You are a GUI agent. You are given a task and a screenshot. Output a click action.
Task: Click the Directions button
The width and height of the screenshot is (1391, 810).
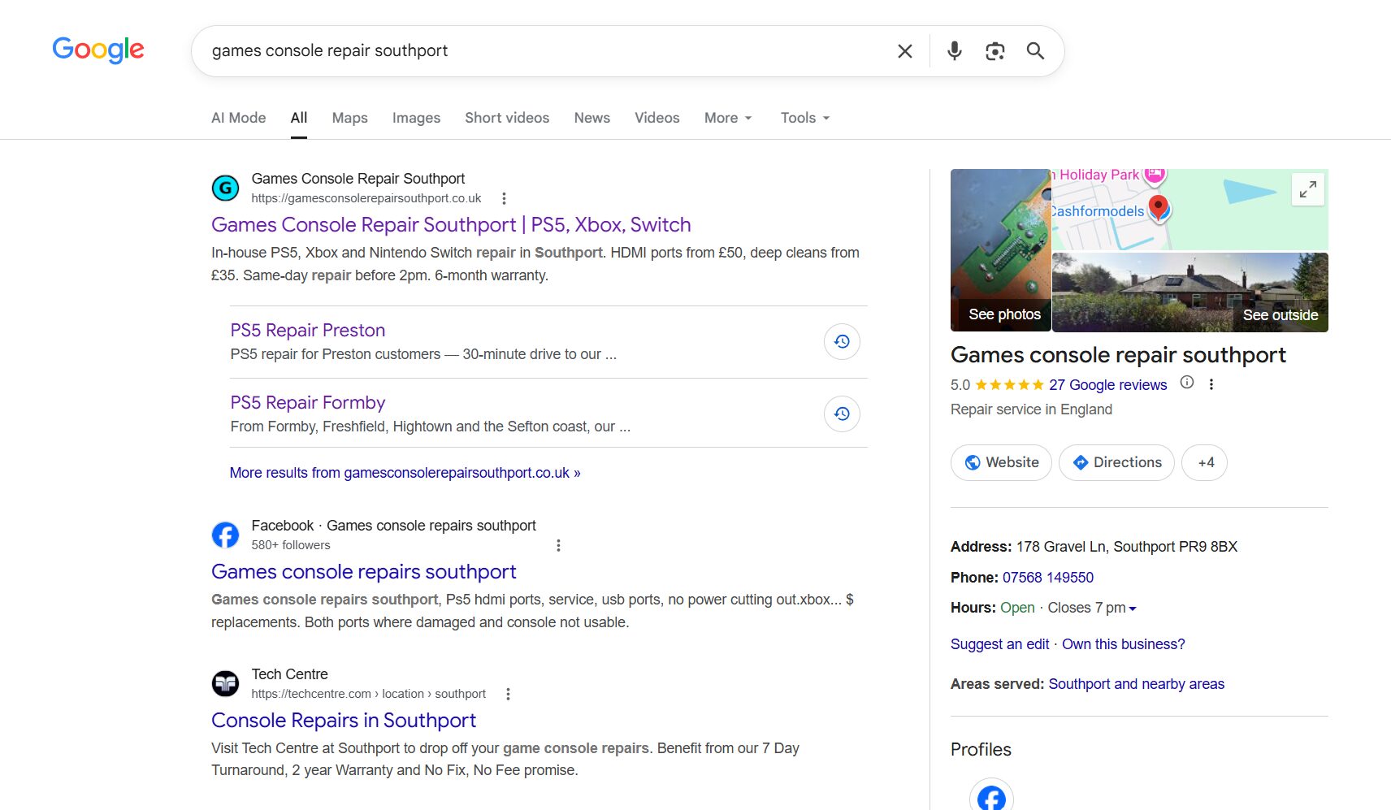pyautogui.click(x=1116, y=463)
